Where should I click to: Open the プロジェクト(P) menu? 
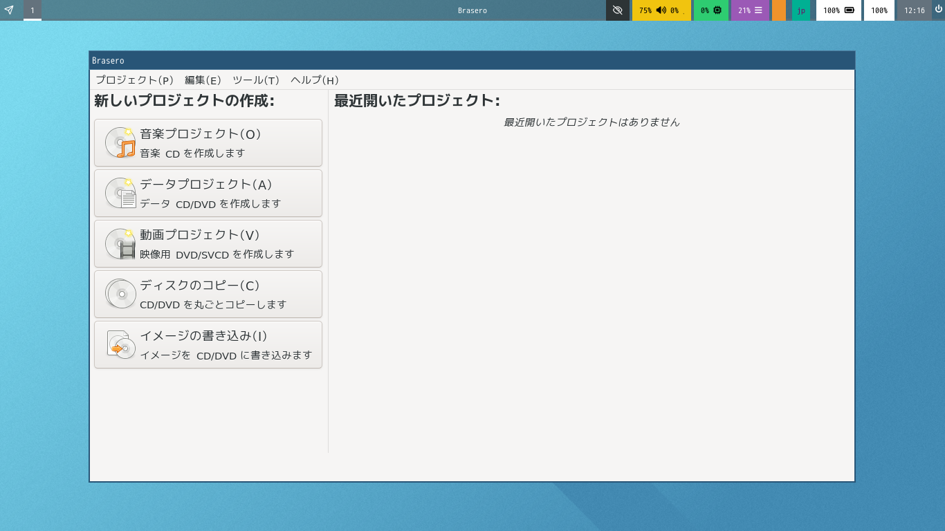tap(134, 80)
